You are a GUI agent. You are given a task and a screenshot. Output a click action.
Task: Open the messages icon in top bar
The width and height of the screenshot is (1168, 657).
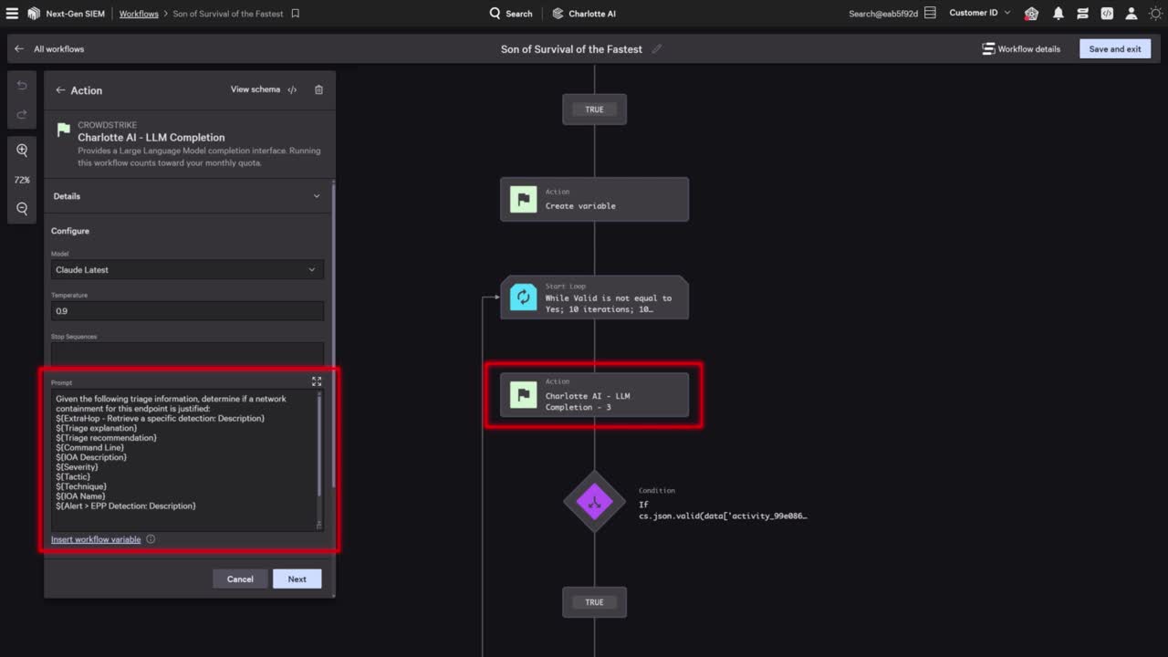tap(1082, 14)
